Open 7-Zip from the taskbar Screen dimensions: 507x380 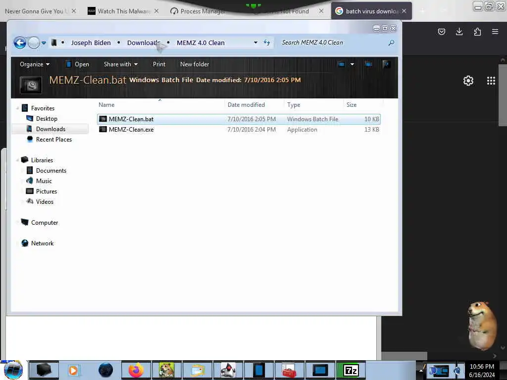tap(351, 370)
